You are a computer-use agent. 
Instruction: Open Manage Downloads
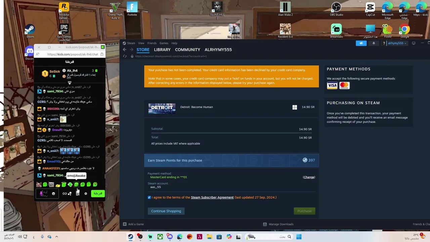(x=278, y=224)
